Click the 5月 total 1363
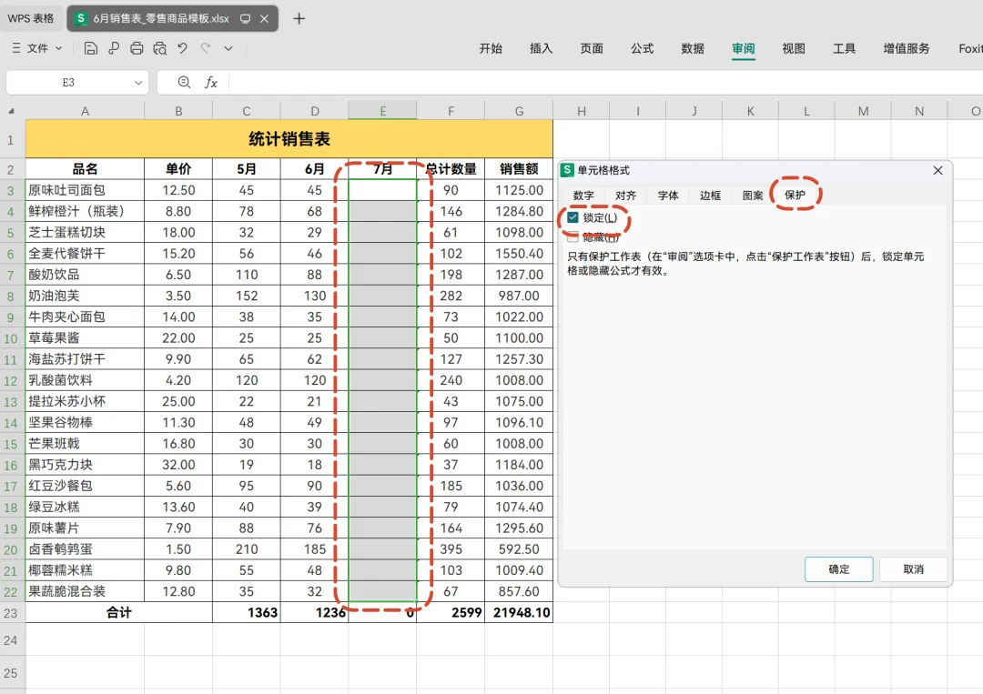Screen dimensions: 983x694 (x=247, y=612)
